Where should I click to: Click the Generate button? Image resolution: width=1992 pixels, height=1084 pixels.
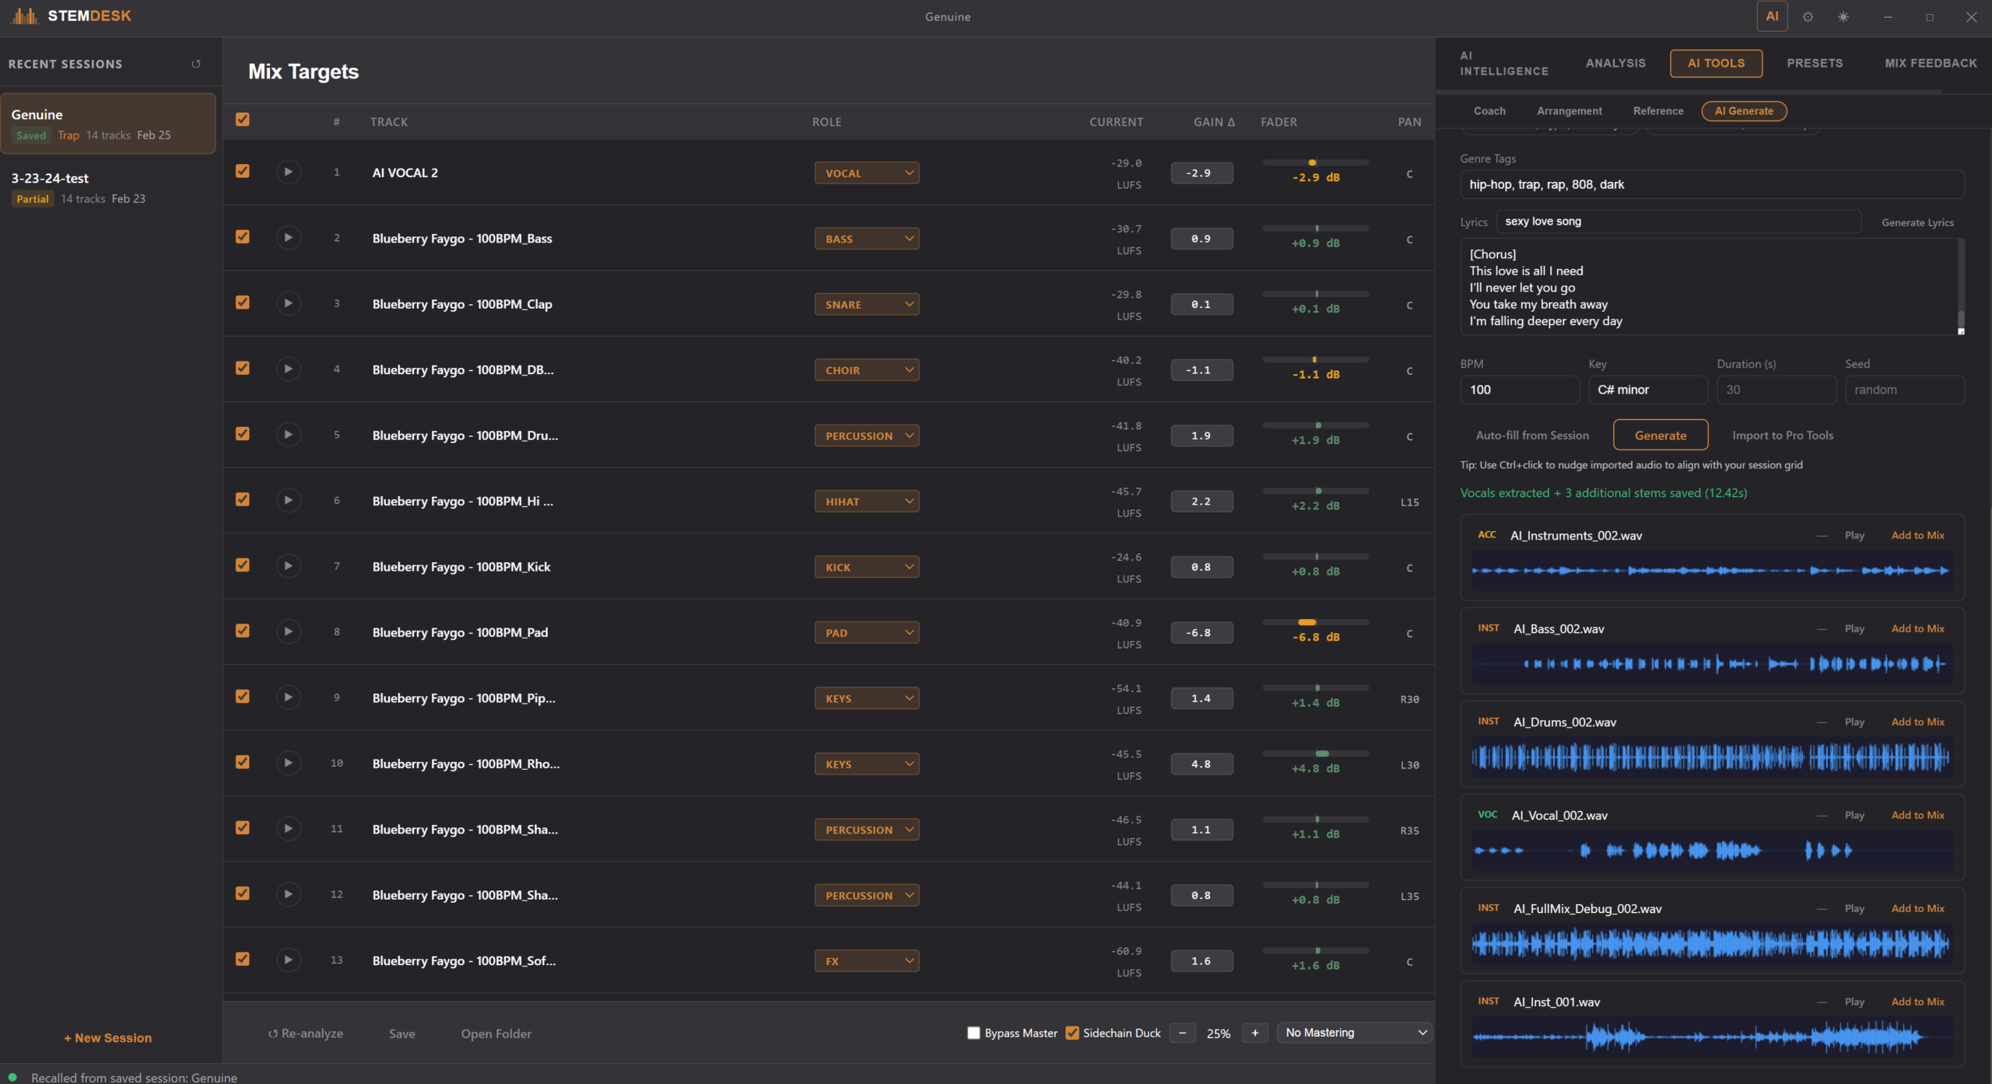(x=1661, y=435)
